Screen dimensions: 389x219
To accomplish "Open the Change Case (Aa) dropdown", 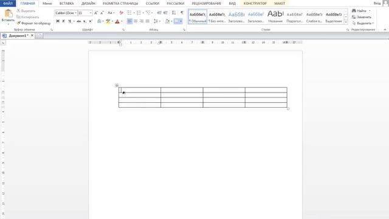I will 111,13.
